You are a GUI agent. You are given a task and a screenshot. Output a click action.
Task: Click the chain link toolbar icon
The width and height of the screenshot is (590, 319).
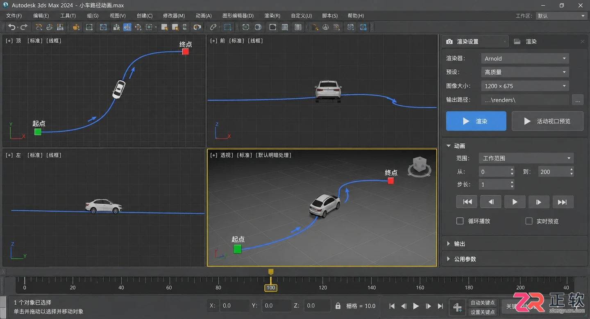coord(213,27)
